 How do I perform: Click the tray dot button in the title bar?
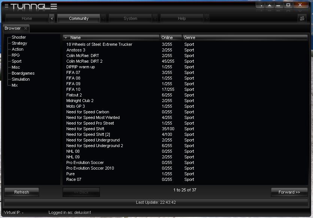pos(261,5)
